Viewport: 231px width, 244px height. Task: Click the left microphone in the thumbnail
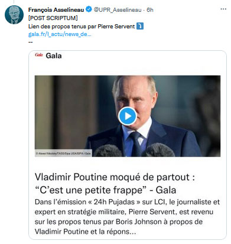click(x=108, y=151)
